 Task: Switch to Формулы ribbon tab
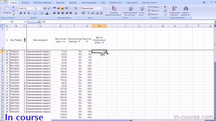60,3
